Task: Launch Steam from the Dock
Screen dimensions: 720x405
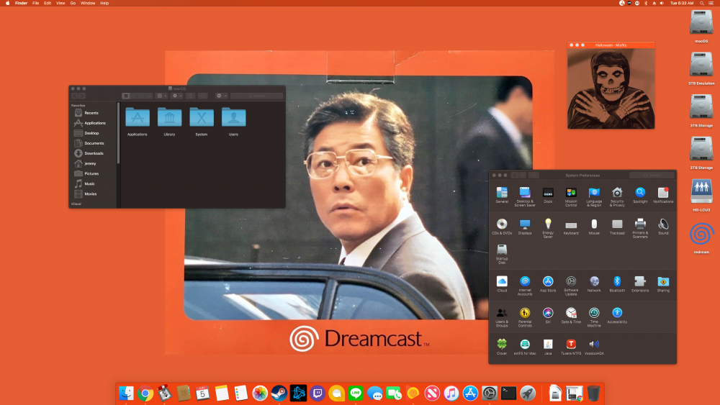Action: click(279, 393)
